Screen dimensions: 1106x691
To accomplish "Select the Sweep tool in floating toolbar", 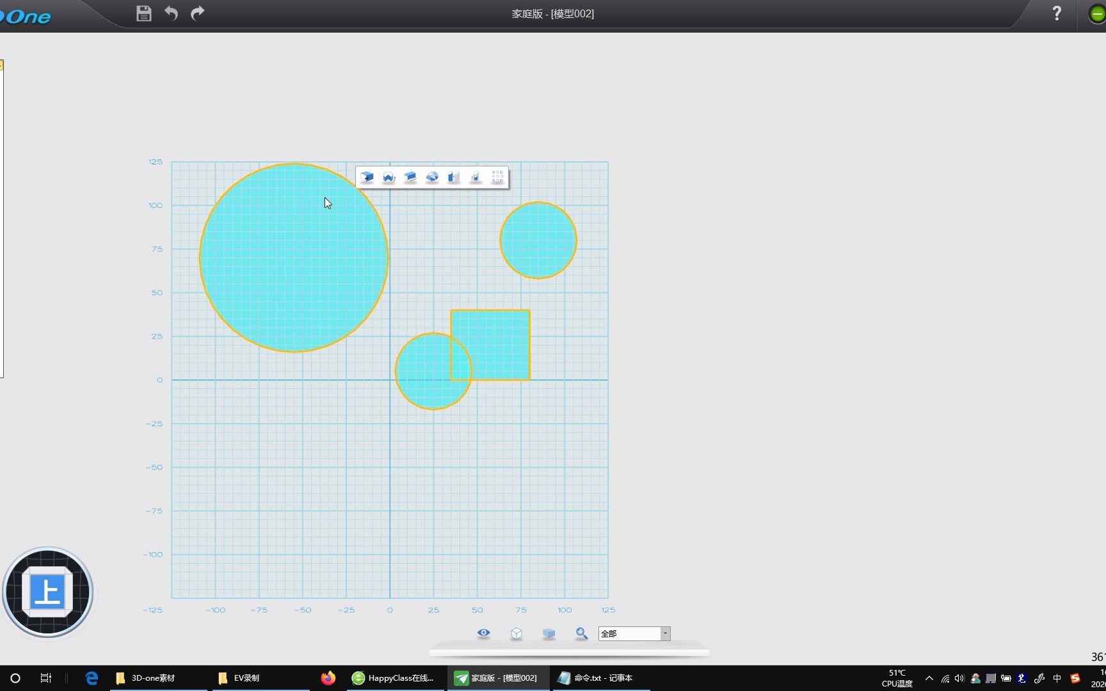I will (410, 177).
